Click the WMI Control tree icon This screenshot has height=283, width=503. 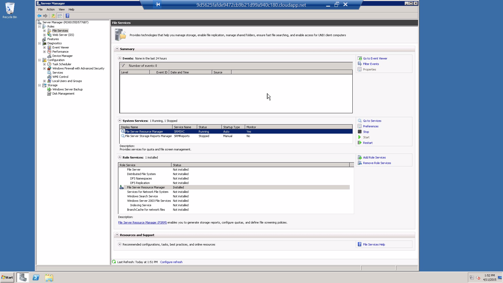coord(49,77)
